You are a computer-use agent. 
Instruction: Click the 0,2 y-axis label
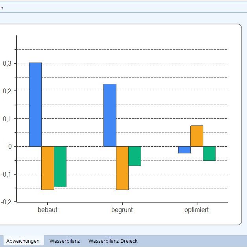[7, 91]
